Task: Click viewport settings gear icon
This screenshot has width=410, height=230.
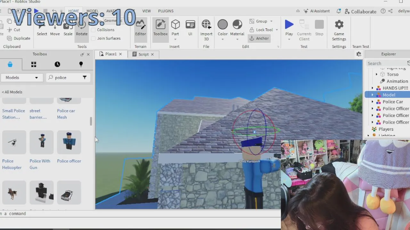Action: [359, 54]
